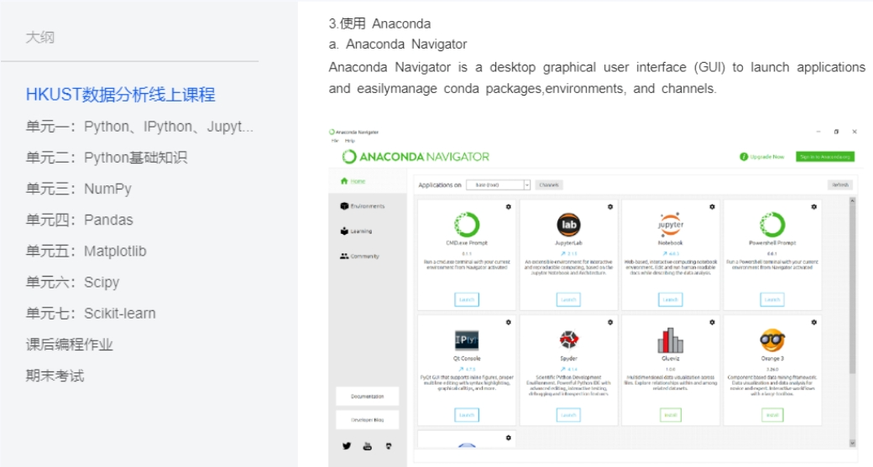Click the Powershell Prompt application icon
Viewport: 873px width, 467px height.
click(772, 225)
